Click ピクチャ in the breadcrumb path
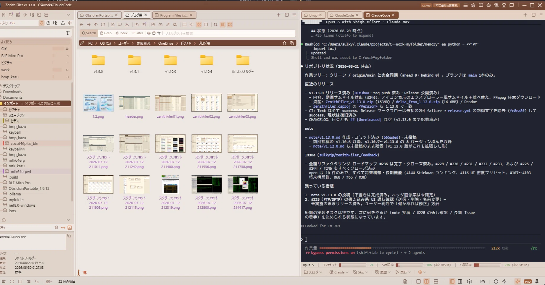 [186, 43]
